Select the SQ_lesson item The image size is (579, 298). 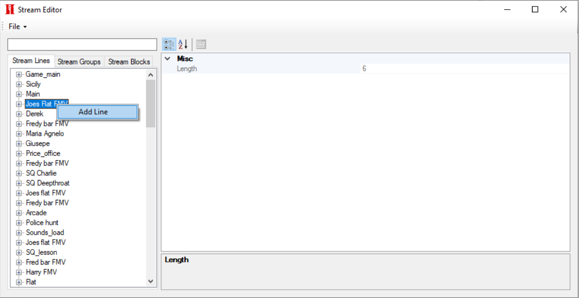41,253
